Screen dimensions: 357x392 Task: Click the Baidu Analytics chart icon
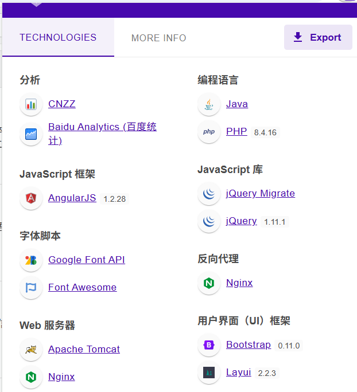point(31,134)
